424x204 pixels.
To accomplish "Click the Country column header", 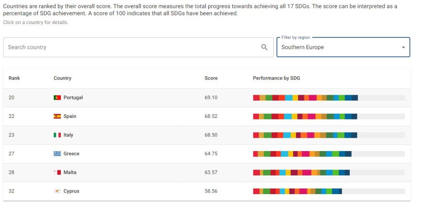I will coord(63,78).
